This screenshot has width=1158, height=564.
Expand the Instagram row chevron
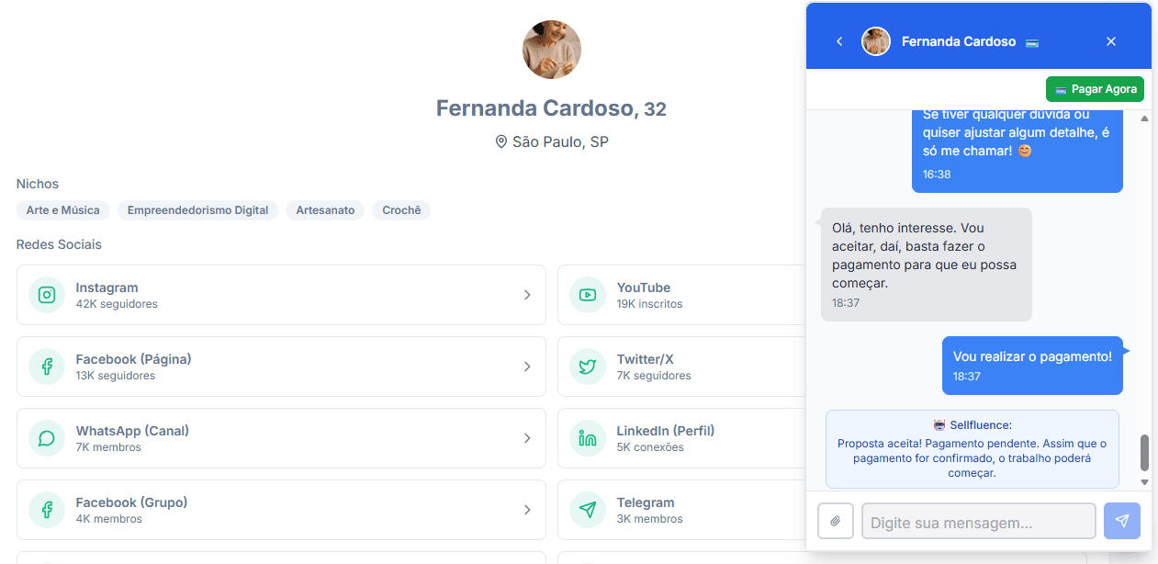527,295
